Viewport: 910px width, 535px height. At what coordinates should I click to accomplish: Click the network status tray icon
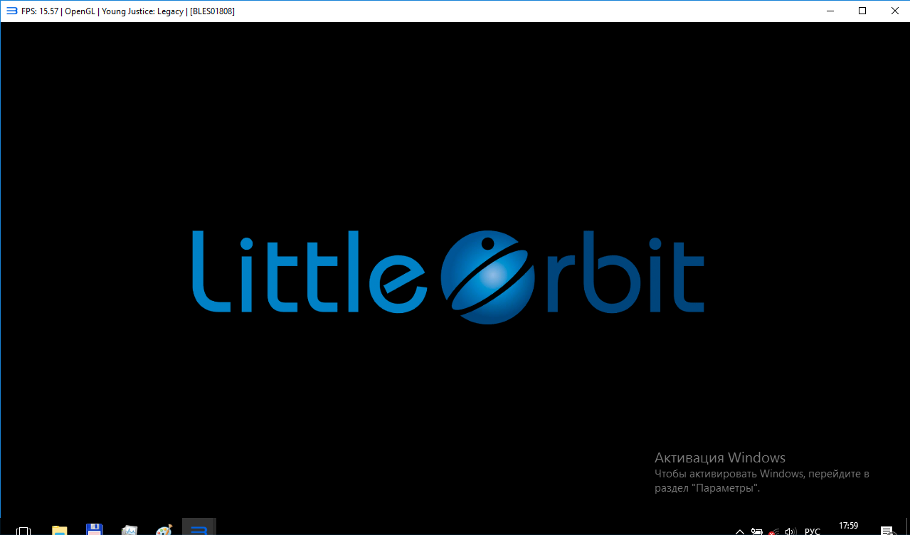click(x=773, y=531)
